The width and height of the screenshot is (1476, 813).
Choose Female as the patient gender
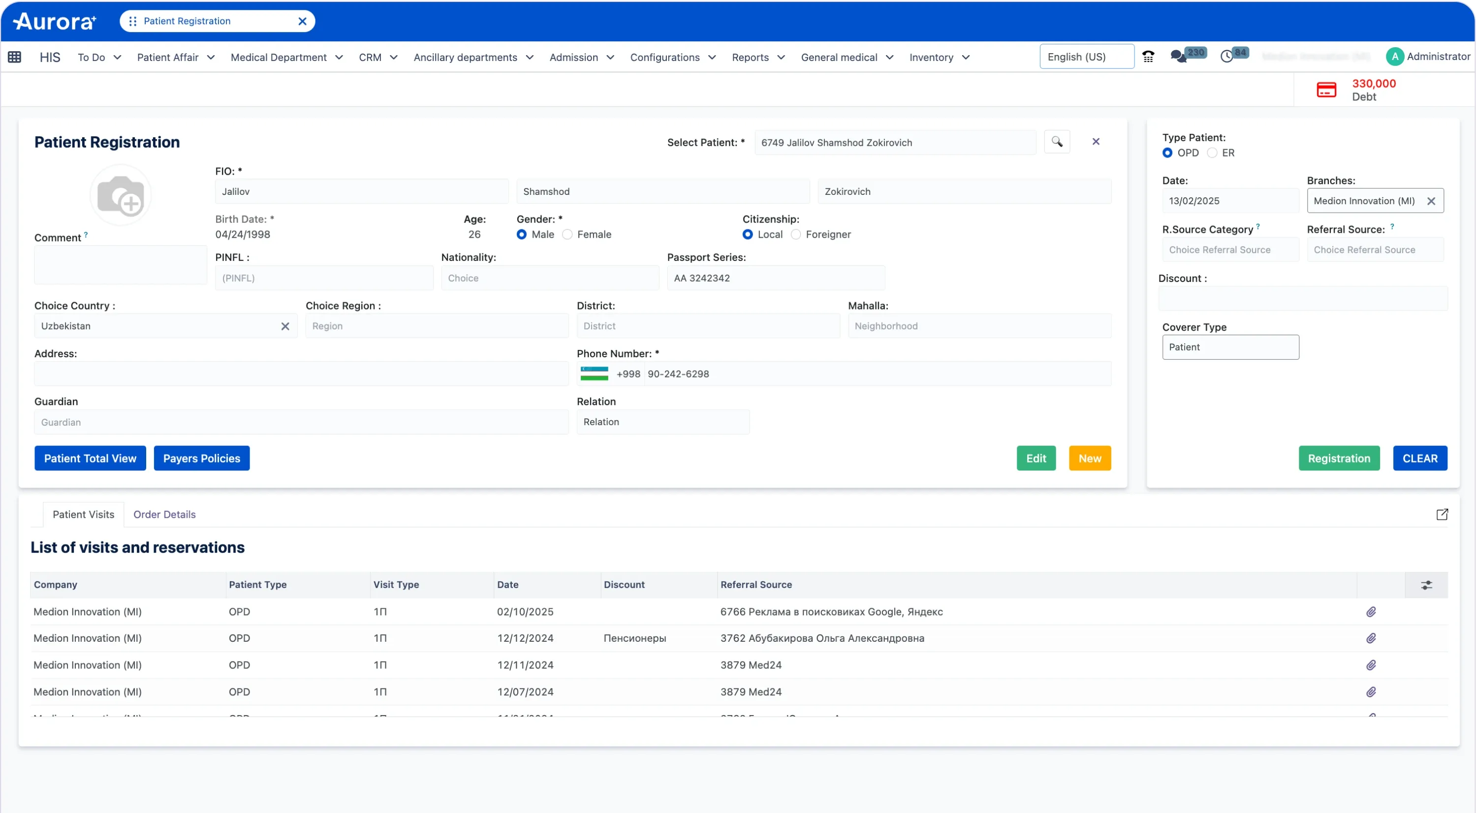[x=567, y=234]
